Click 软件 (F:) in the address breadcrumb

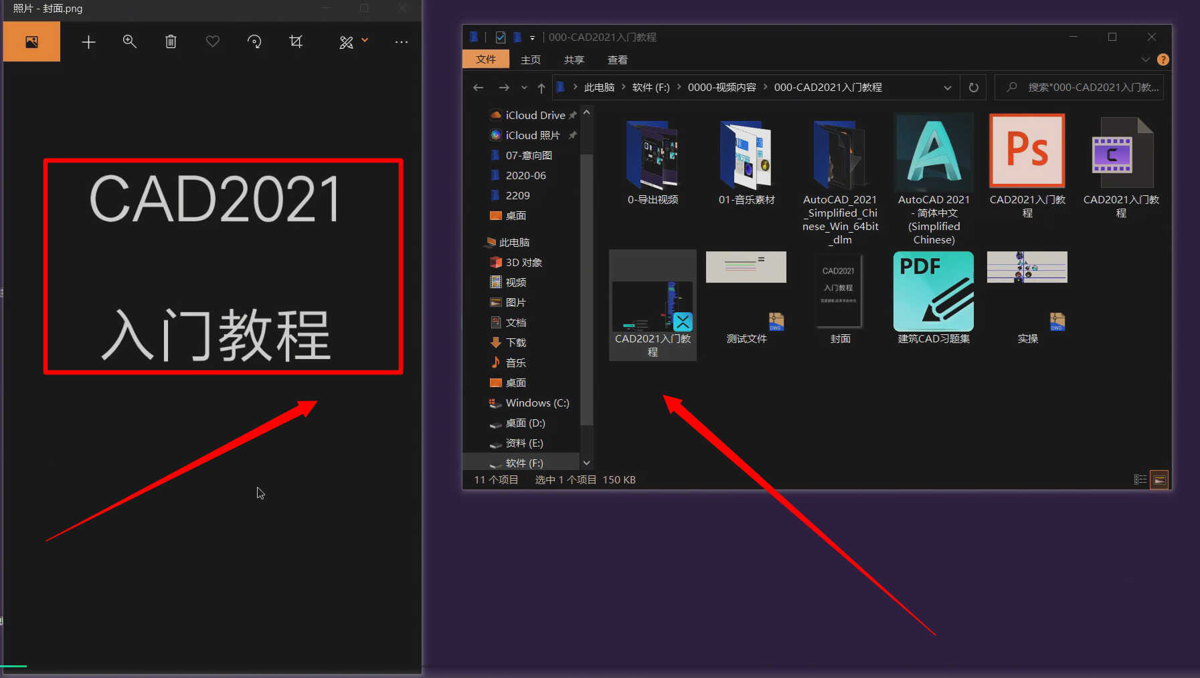(x=651, y=88)
